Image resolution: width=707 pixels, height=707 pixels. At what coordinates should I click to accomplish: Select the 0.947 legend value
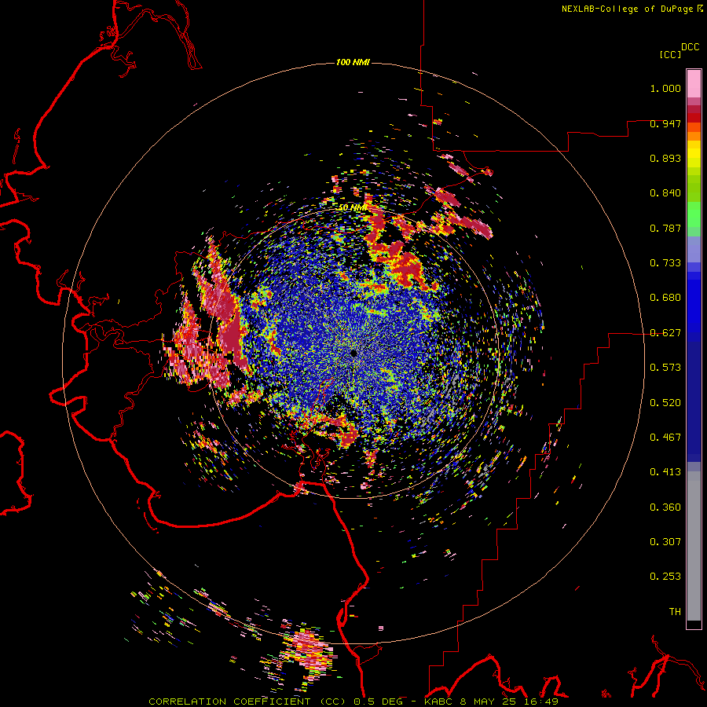pos(665,123)
